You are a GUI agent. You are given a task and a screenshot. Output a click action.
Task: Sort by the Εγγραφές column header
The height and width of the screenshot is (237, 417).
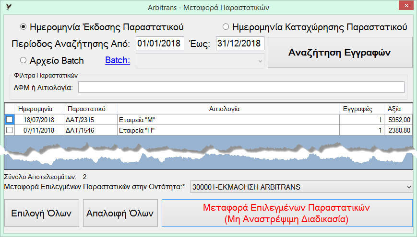(x=362, y=109)
